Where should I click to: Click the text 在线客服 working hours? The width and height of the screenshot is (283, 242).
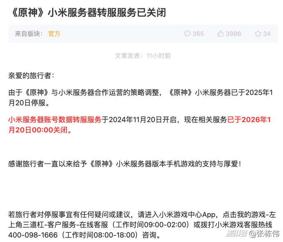click(x=134, y=225)
